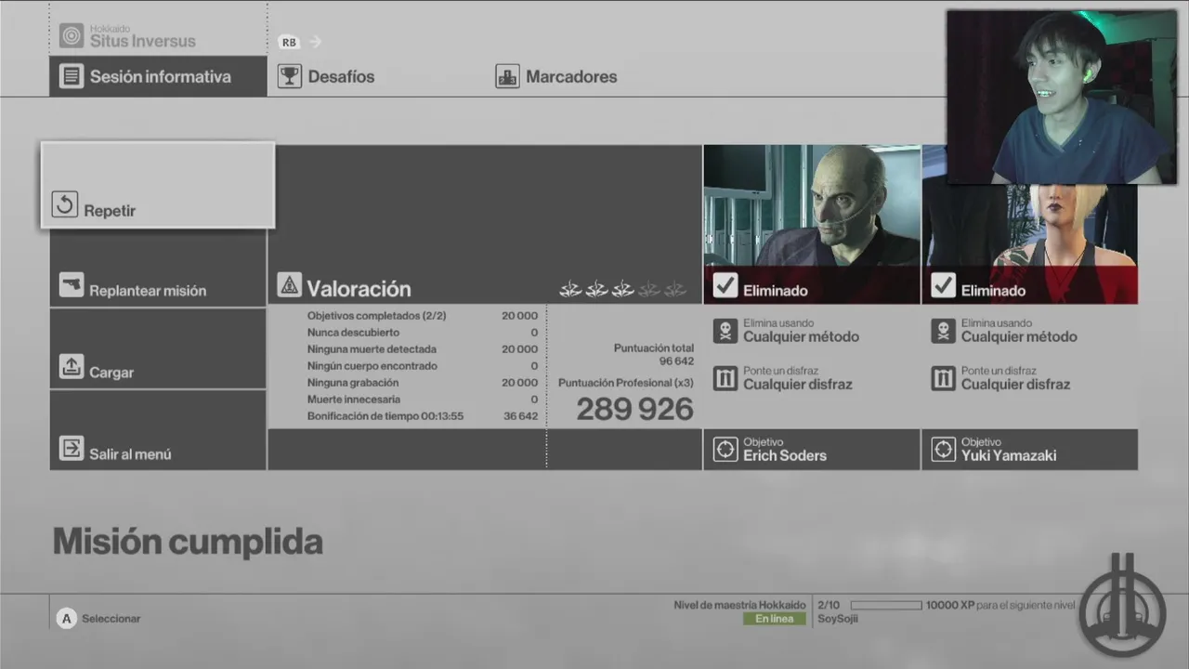
Task: Click Cualquier disfraz under Erich Soders
Action: pyautogui.click(x=797, y=384)
